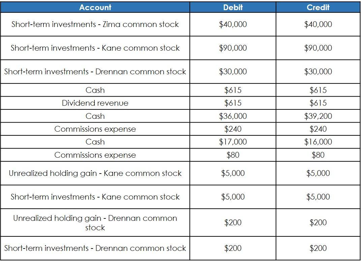The height and width of the screenshot is (261, 361).
Task: Click the $240 commissions expense debit
Action: pyautogui.click(x=233, y=129)
